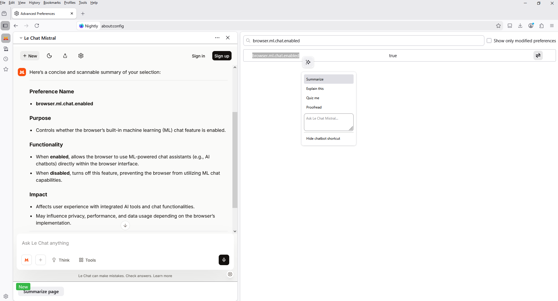This screenshot has width=558, height=301.
Task: Open the Edit menu
Action: [12, 3]
